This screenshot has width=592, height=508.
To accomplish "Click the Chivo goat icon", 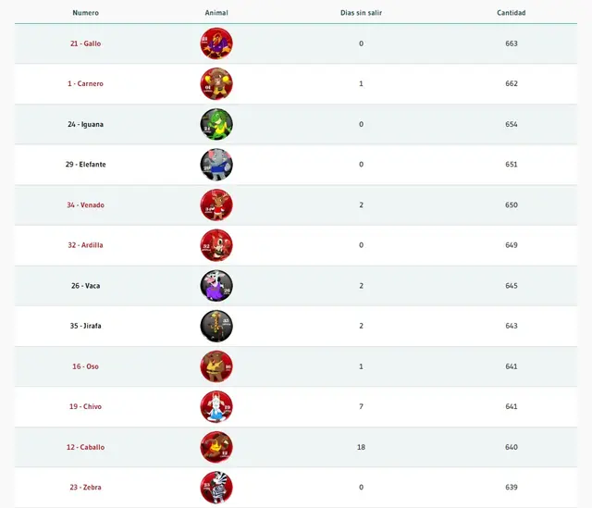I will pos(216,406).
